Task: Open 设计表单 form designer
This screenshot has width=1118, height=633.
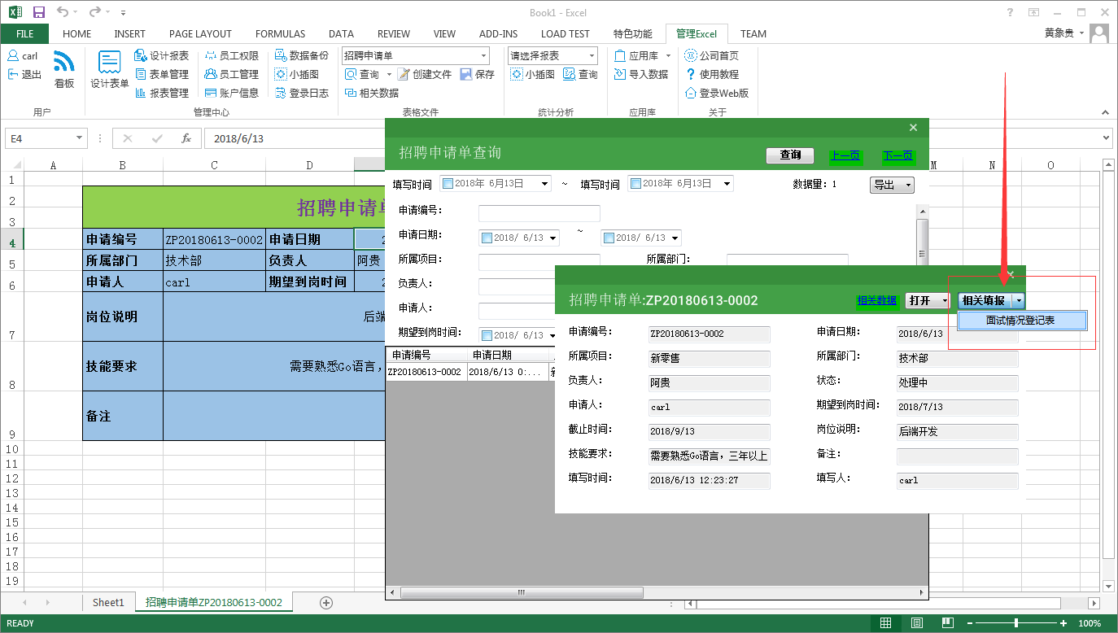Action: tap(110, 69)
